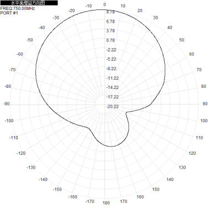Select the -150 degree angle label
The width and height of the screenshot is (209, 209).
tap(57, 189)
